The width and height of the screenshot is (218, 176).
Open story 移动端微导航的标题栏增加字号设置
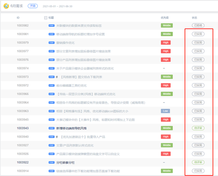(x=80, y=34)
